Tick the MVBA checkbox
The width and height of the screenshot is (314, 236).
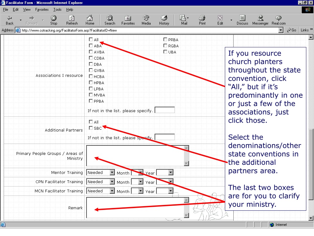point(91,95)
